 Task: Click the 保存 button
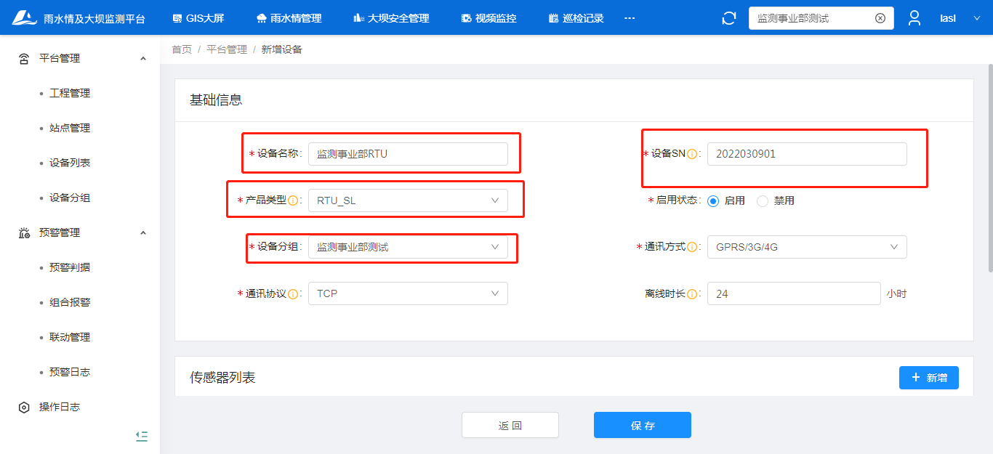click(x=642, y=426)
